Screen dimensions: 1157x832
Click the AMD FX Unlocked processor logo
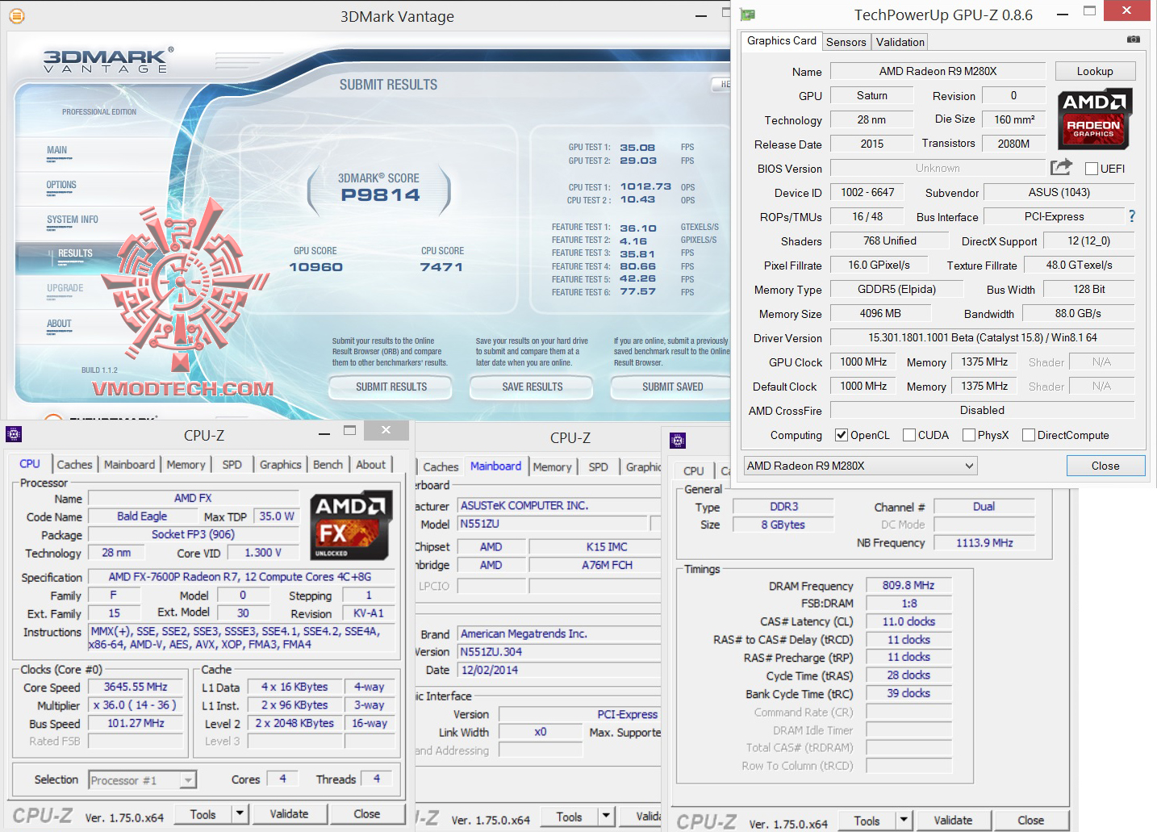click(352, 525)
